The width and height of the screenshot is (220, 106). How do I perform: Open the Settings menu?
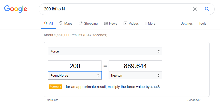(x=186, y=23)
